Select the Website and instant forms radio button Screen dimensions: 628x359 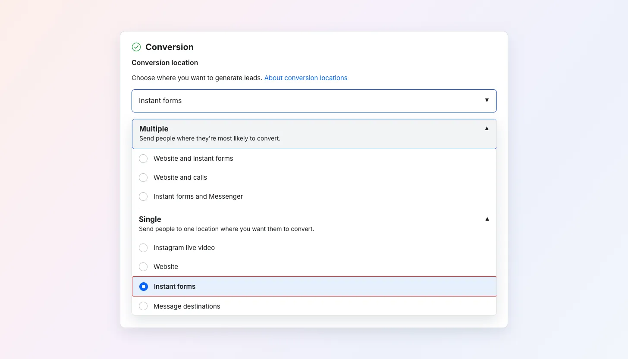click(143, 159)
